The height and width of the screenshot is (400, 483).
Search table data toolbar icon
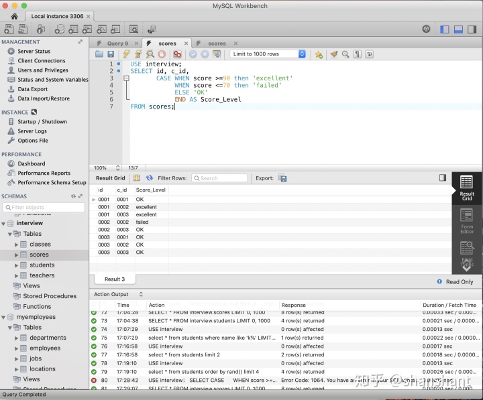133,29
